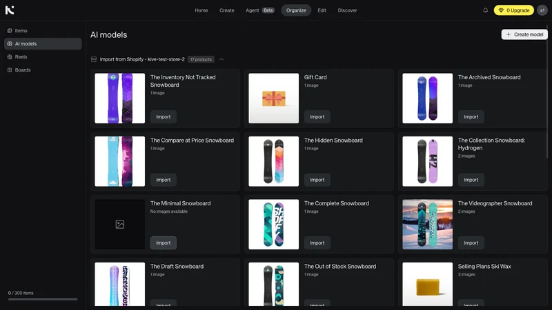Go to the Home tab

click(x=201, y=10)
